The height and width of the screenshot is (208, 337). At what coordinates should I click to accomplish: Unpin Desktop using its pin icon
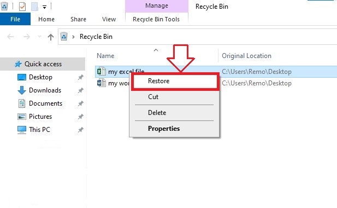point(81,77)
